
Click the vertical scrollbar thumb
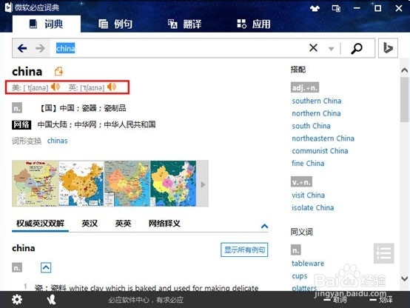point(404,99)
